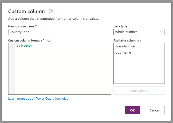Click the equals sign in the formula gutter

pos(12,46)
